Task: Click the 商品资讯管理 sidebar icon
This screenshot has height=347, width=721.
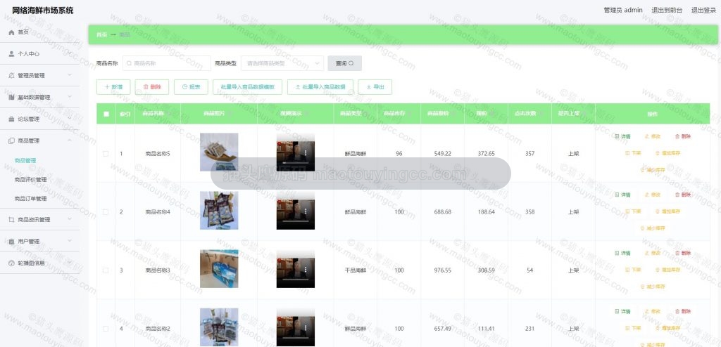Action: pyautogui.click(x=11, y=219)
